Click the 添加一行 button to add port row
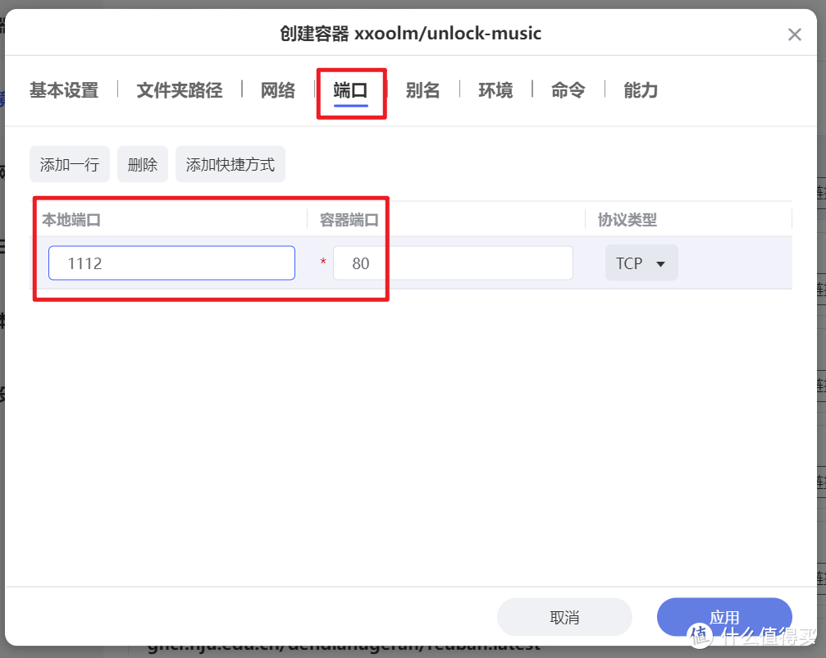 (x=70, y=164)
